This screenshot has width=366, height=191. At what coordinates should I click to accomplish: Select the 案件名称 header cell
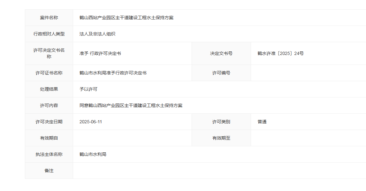point(49,18)
